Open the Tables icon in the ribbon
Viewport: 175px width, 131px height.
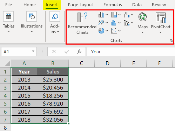[8, 16]
